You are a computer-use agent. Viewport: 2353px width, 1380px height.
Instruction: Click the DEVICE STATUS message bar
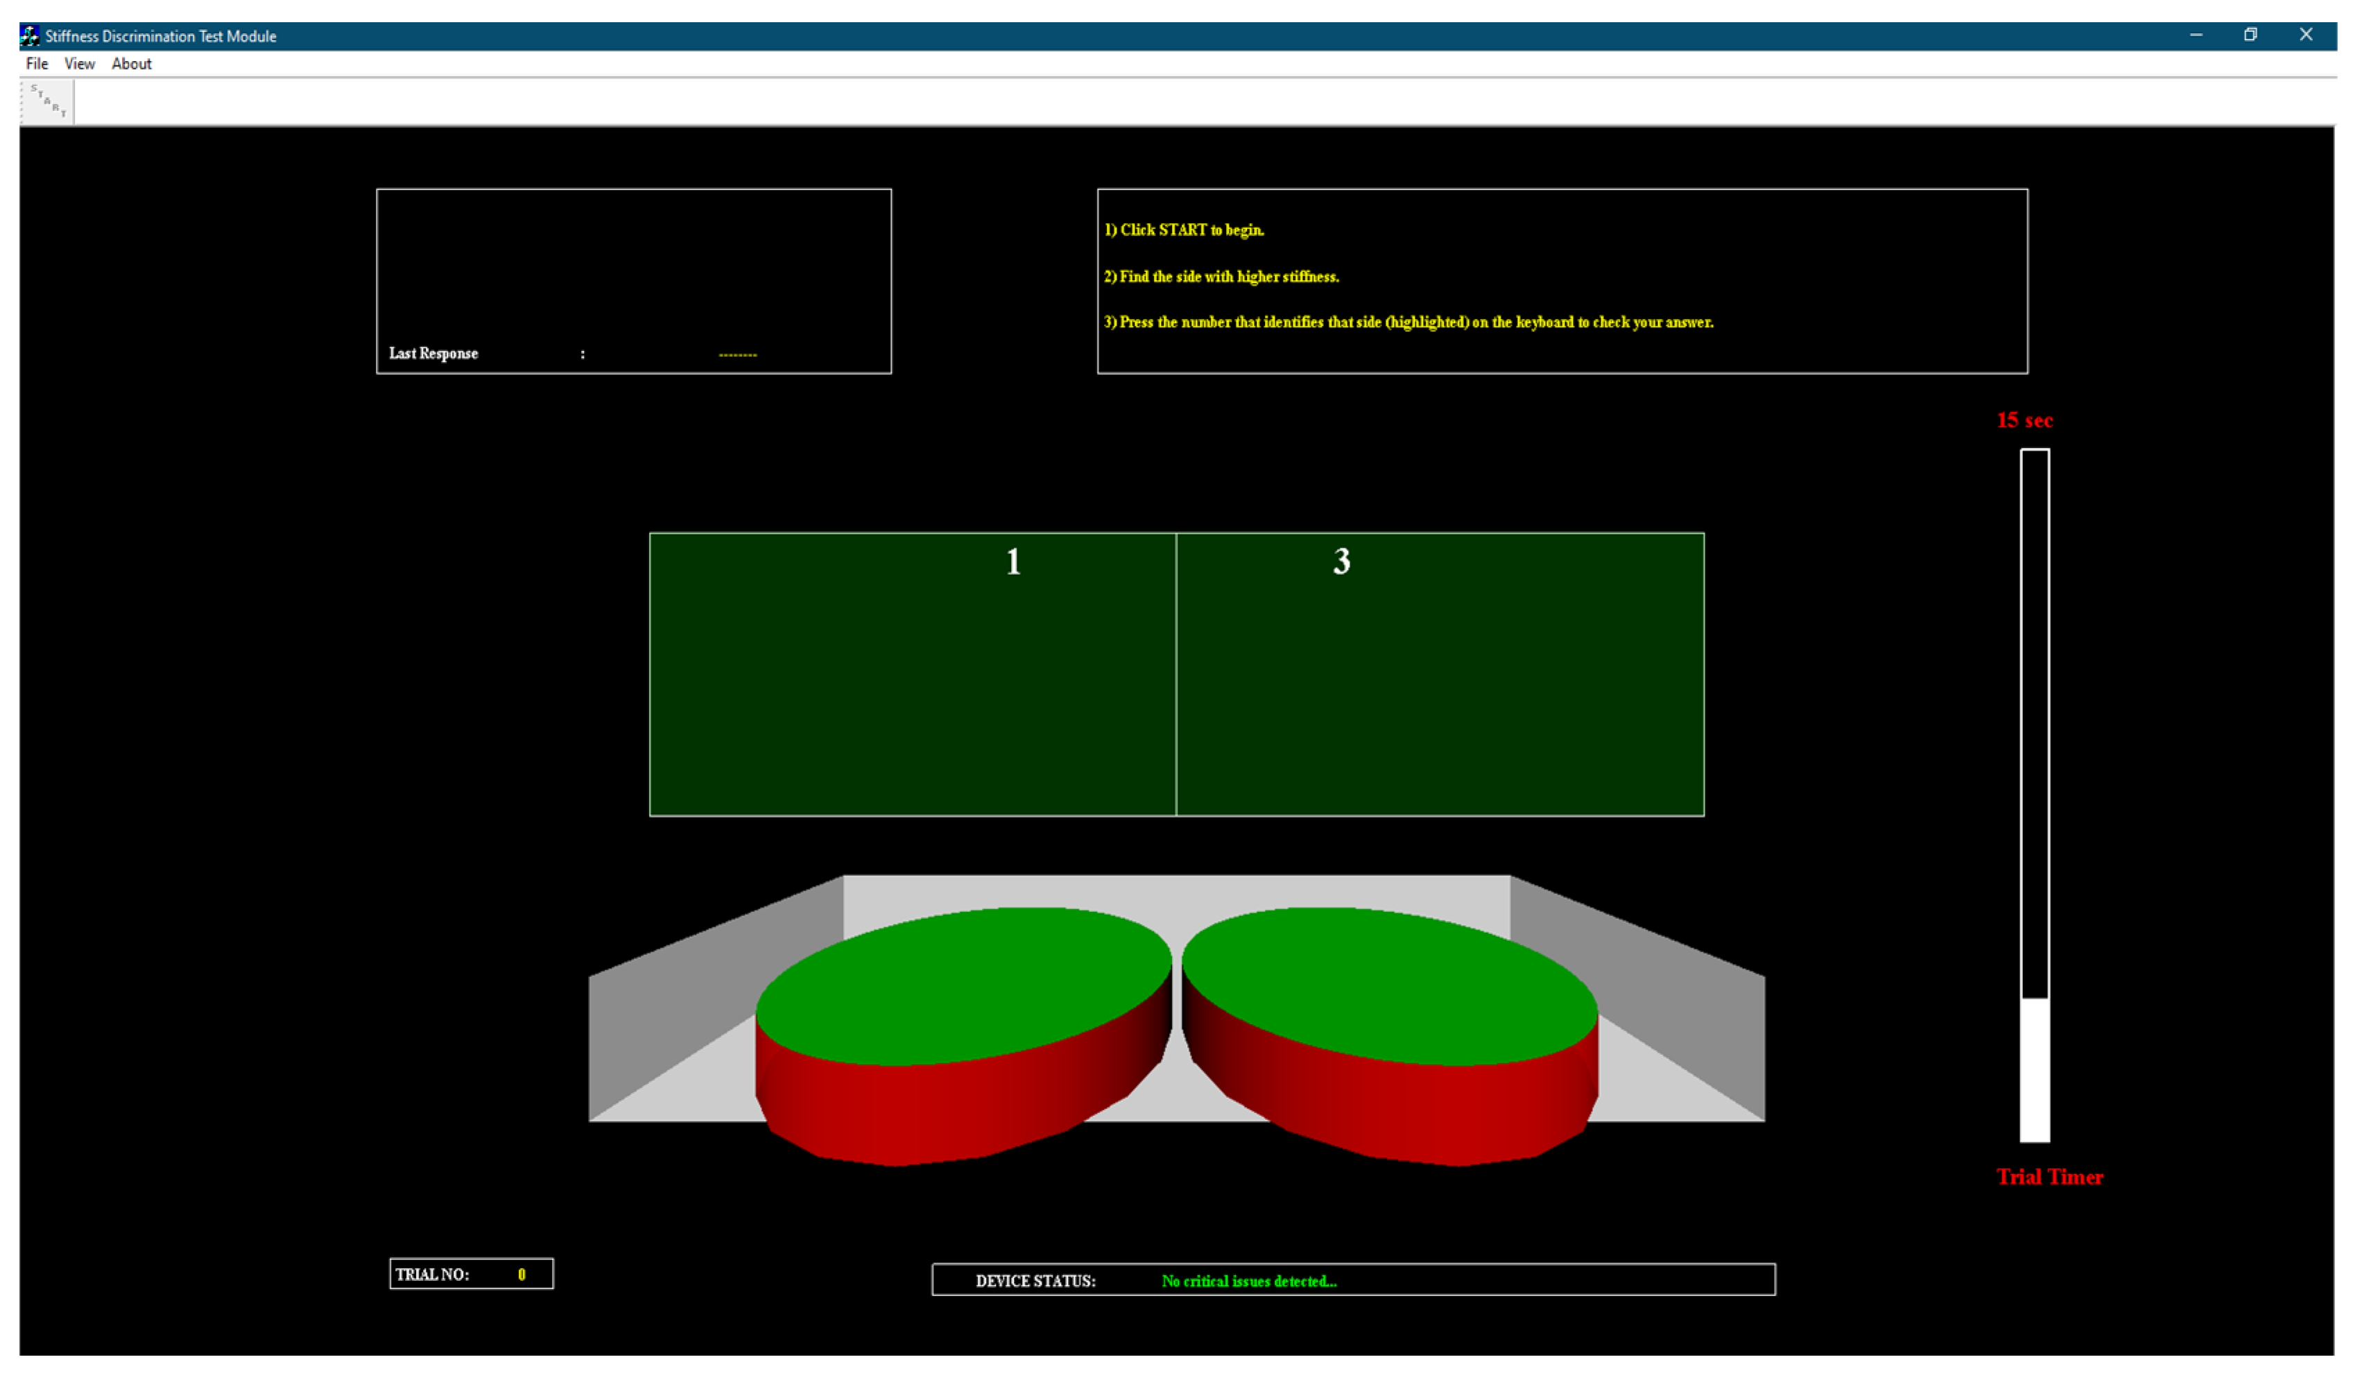click(1353, 1280)
